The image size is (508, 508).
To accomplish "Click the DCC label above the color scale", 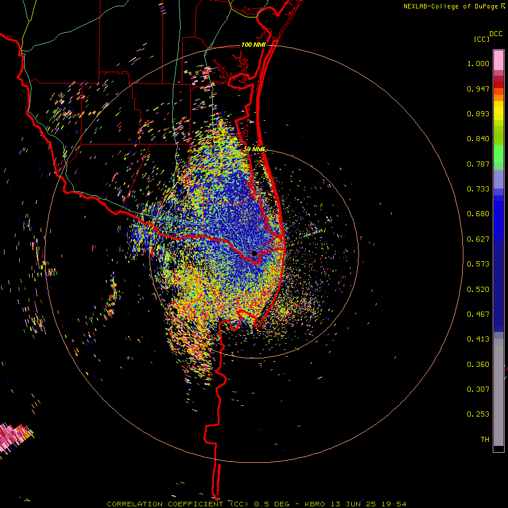I will click(496, 34).
